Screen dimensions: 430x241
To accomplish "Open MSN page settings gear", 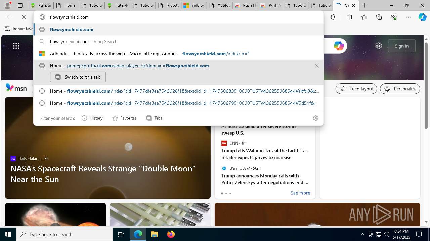I will tap(379, 46).
